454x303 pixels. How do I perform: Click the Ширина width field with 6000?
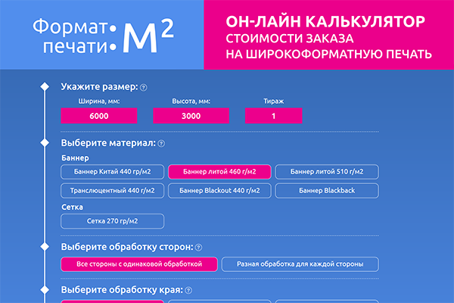(99, 116)
